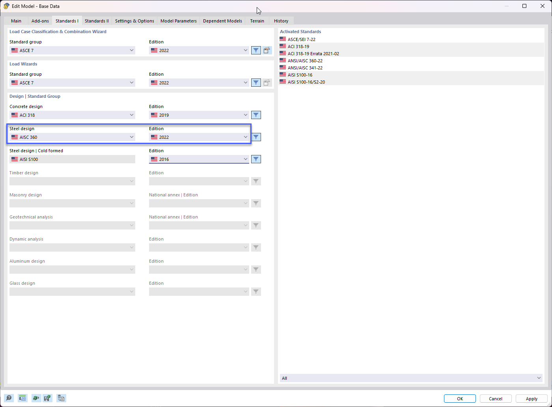Click the load model defaults icon
Viewport: 552px width, 407px height.
point(36,398)
